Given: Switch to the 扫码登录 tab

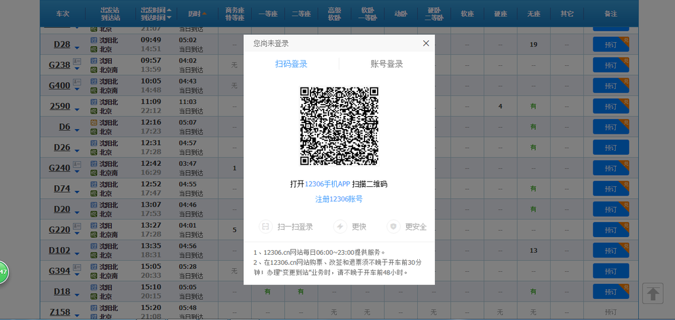Looking at the screenshot, I should pyautogui.click(x=291, y=64).
